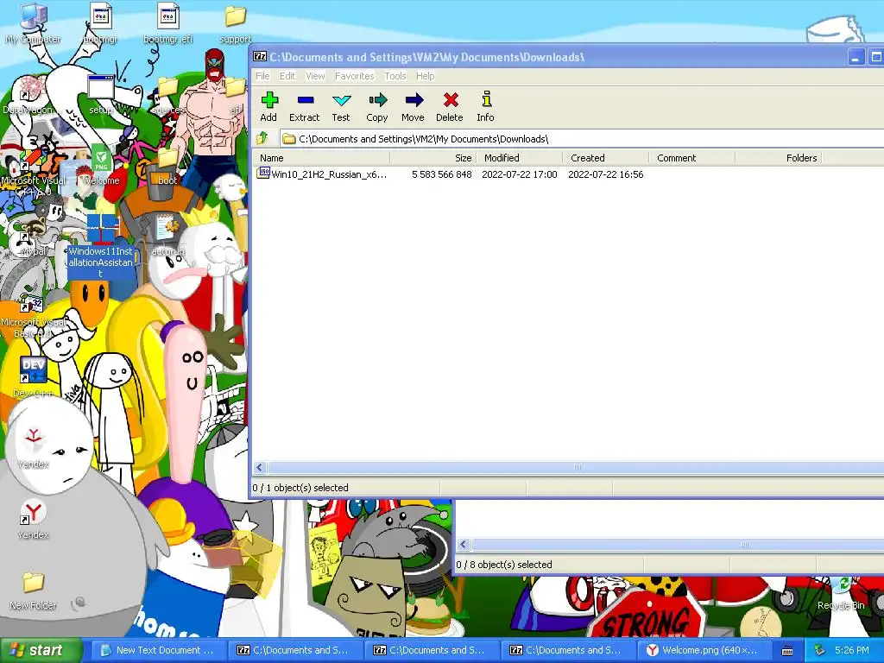Run the Test tool in 7-Zip
Screen dimensions: 884x663
340,106
